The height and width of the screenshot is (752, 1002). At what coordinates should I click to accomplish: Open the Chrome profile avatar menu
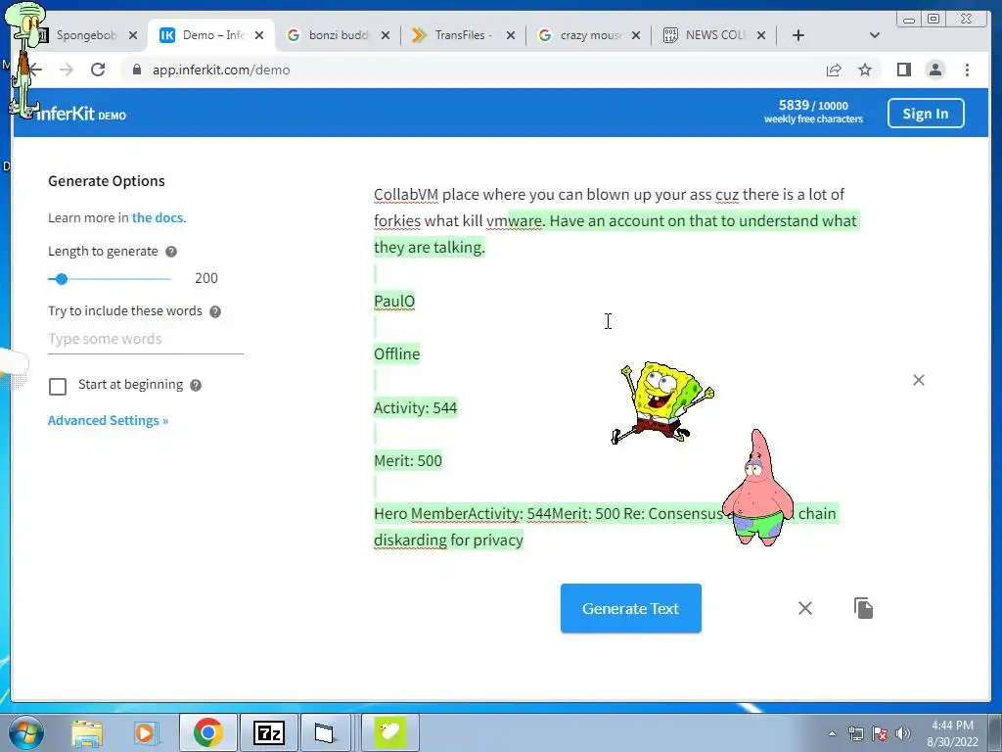934,70
